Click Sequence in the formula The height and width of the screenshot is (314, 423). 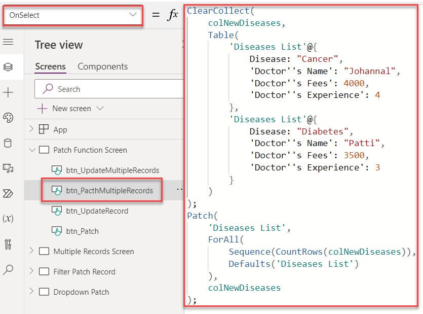point(250,252)
